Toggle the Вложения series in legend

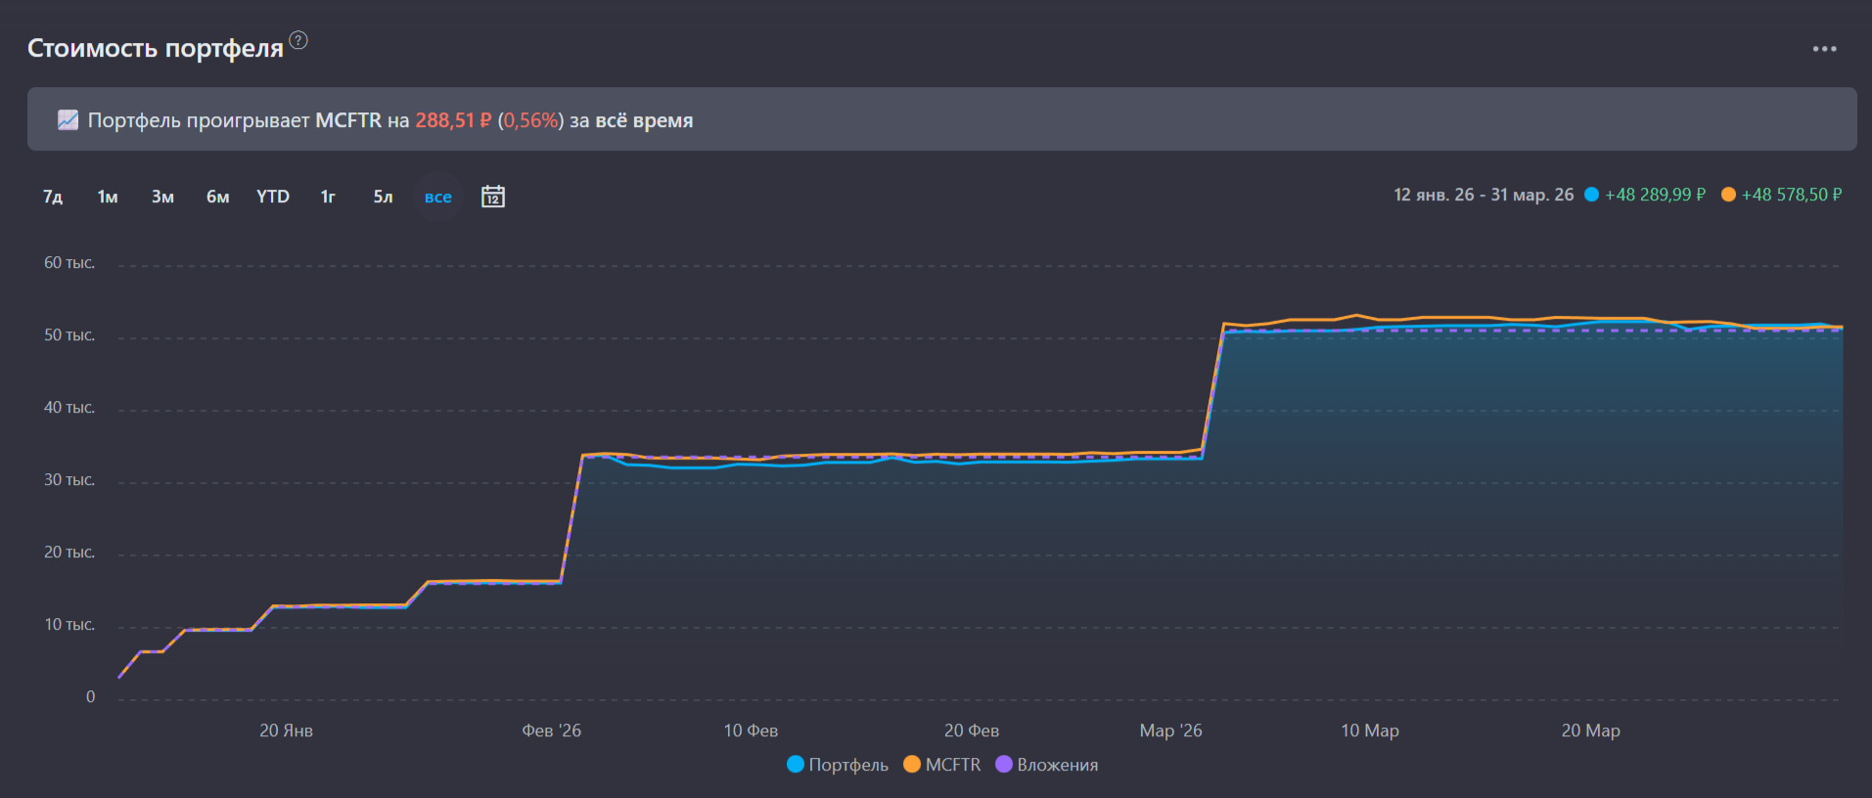click(1057, 765)
